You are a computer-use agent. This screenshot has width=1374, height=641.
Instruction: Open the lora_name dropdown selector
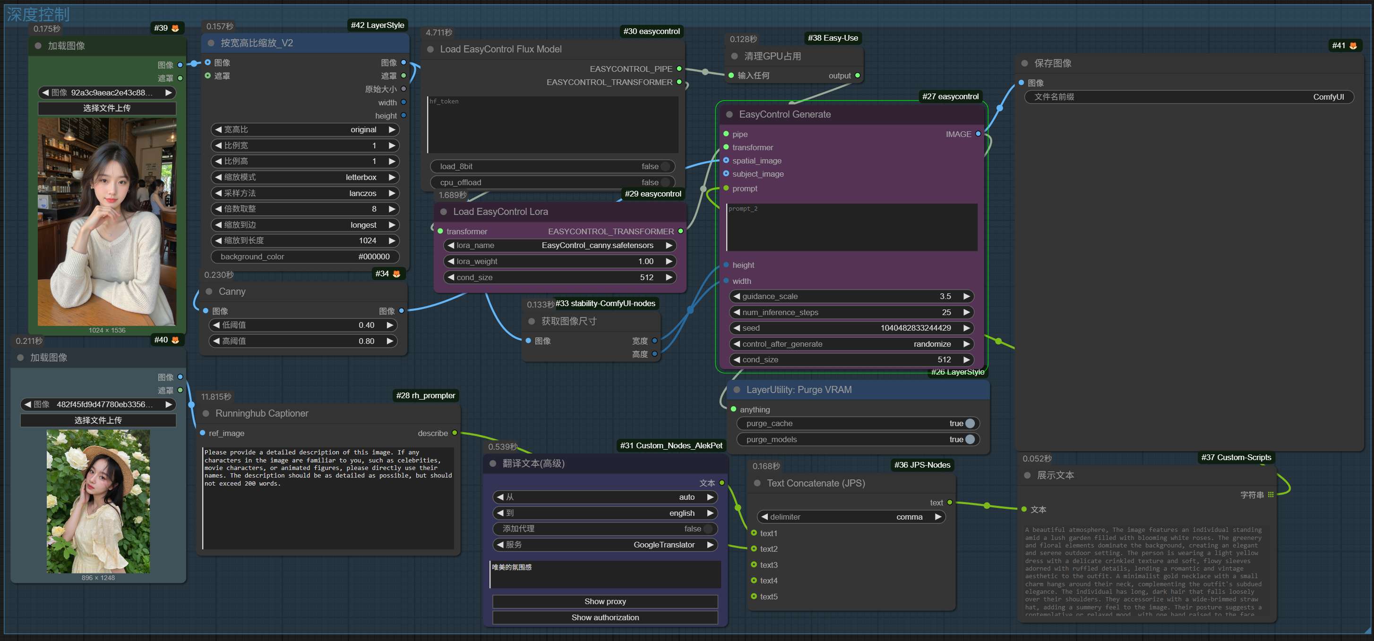(x=559, y=245)
